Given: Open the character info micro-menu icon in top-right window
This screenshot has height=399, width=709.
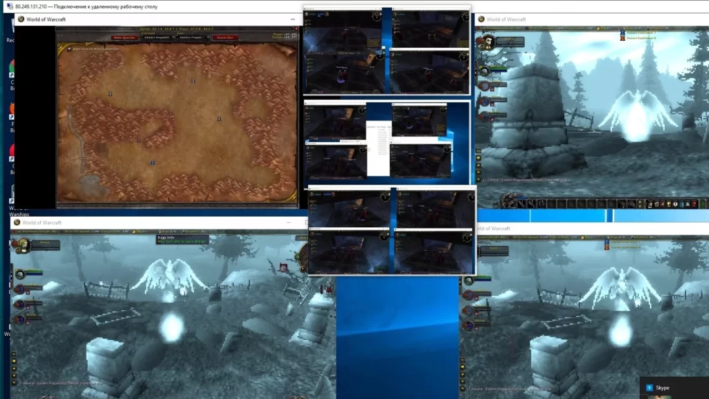Looking at the screenshot, I should (650, 204).
